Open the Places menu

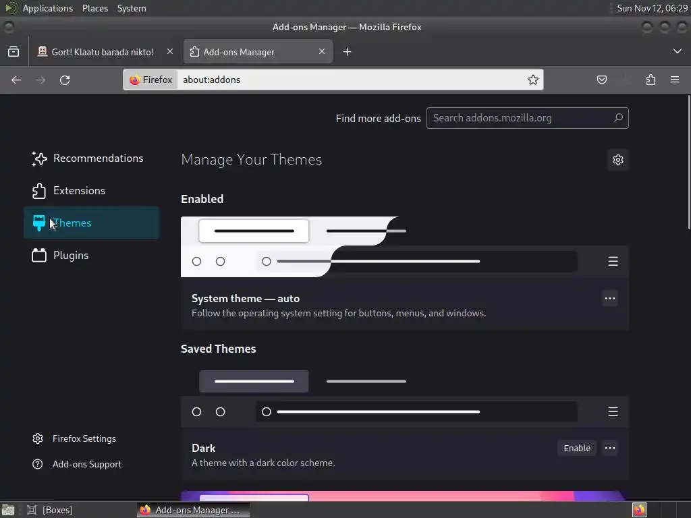pos(95,8)
